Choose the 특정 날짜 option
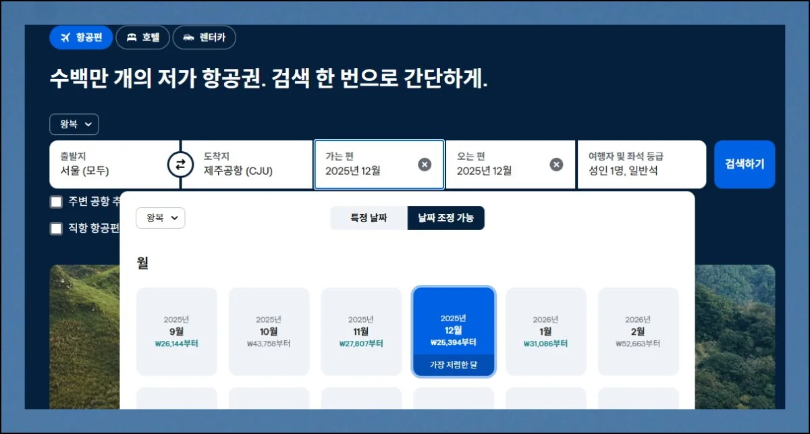The height and width of the screenshot is (434, 810). tap(369, 218)
